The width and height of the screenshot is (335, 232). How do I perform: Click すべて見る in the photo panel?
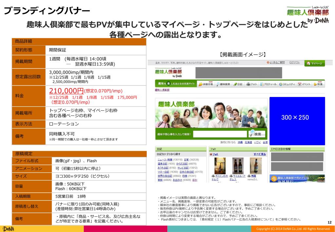click(x=260, y=154)
